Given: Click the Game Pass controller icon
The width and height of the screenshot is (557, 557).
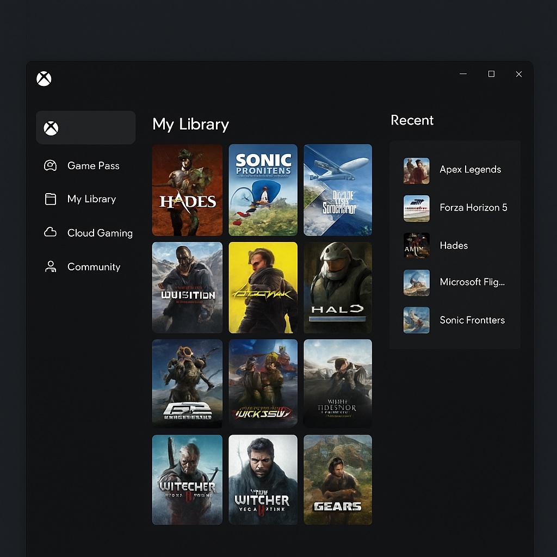Looking at the screenshot, I should pyautogui.click(x=50, y=166).
